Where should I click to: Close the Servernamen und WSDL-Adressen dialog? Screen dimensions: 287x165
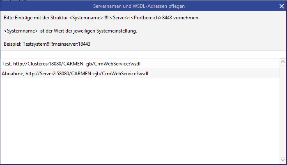[281, 6]
